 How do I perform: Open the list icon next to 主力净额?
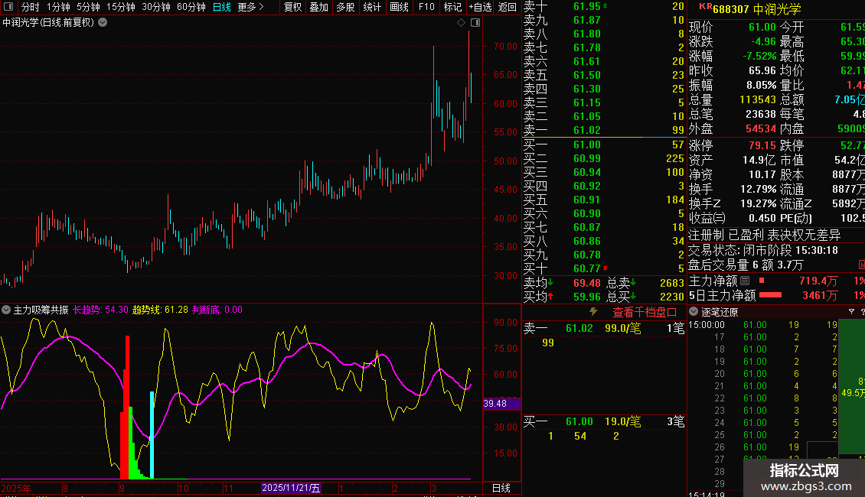(x=745, y=281)
